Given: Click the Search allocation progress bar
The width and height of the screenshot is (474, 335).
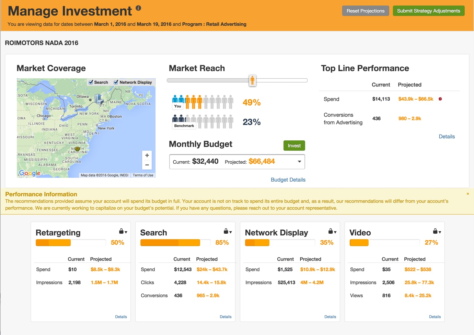Looking at the screenshot, I should [x=175, y=243].
